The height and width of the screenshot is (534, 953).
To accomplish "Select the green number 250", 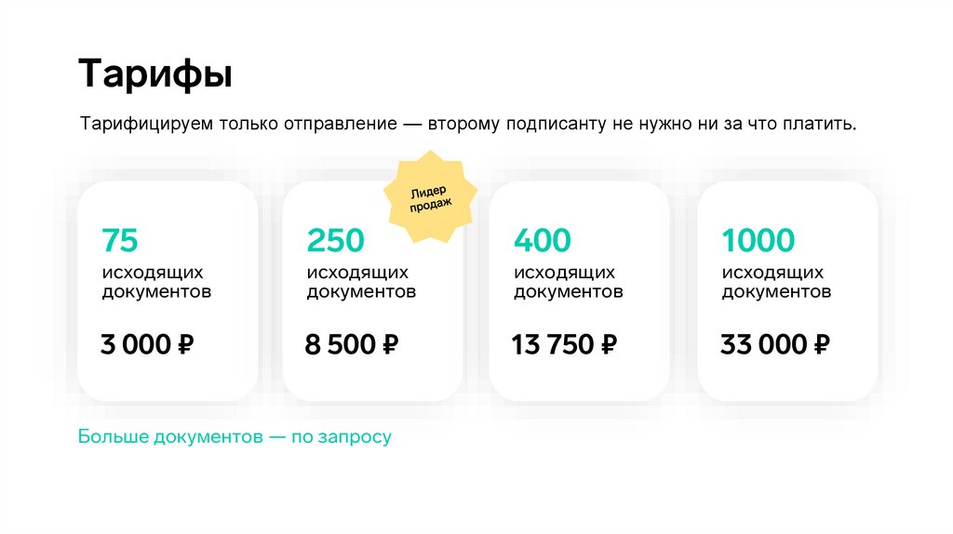I will pos(335,241).
